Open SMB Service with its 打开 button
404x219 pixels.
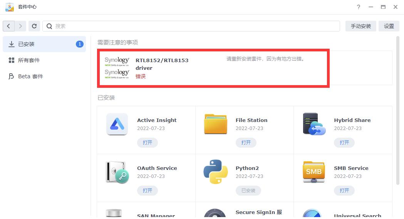tap(344, 191)
